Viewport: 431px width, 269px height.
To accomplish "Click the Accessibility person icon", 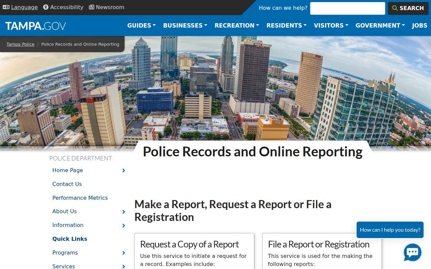I will click(x=46, y=7).
